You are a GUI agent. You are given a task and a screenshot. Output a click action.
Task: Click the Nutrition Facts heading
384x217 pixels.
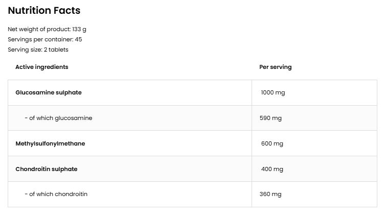[x=44, y=11]
